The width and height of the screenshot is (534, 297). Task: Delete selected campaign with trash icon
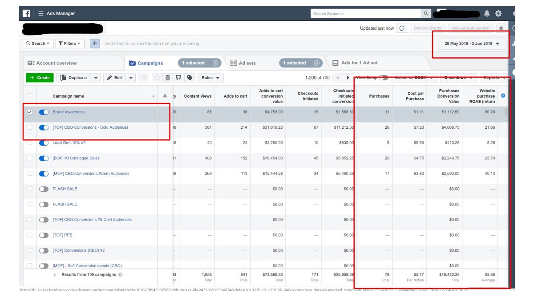pyautogui.click(x=168, y=78)
